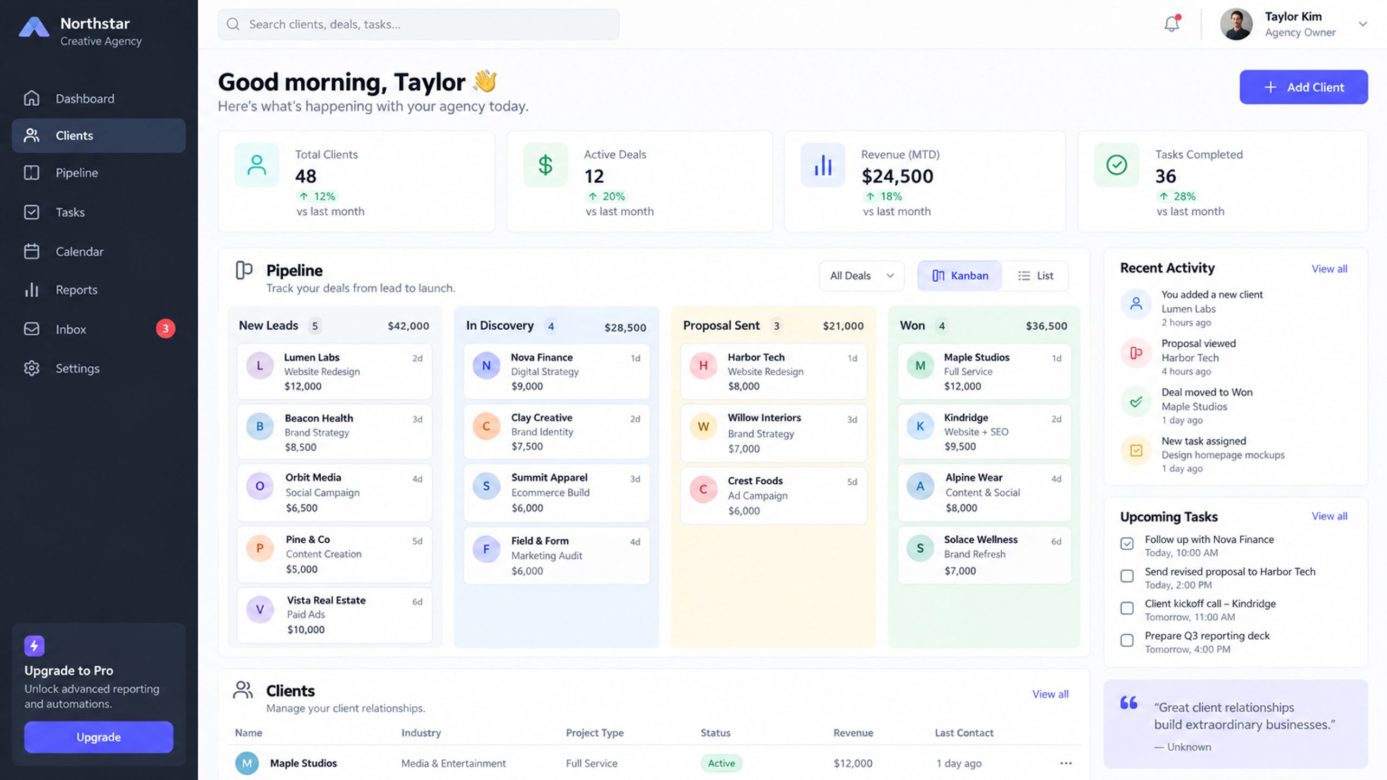This screenshot has height=780, width=1387.
Task: Click the notification bell icon
Action: 1171,24
